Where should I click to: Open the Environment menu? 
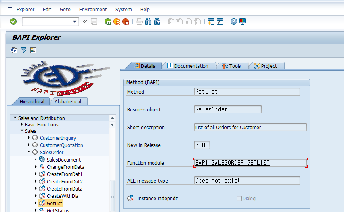click(93, 10)
